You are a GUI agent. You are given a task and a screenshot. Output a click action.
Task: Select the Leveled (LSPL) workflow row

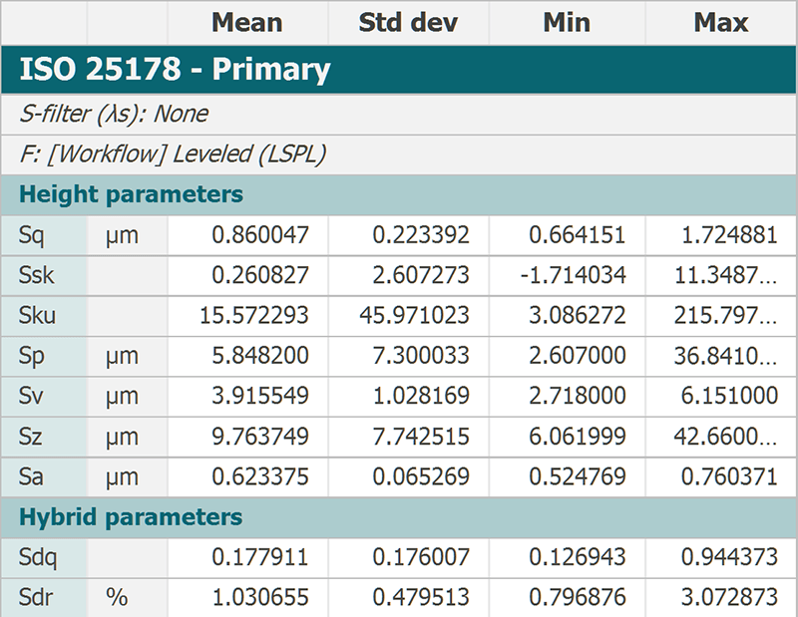(x=399, y=154)
